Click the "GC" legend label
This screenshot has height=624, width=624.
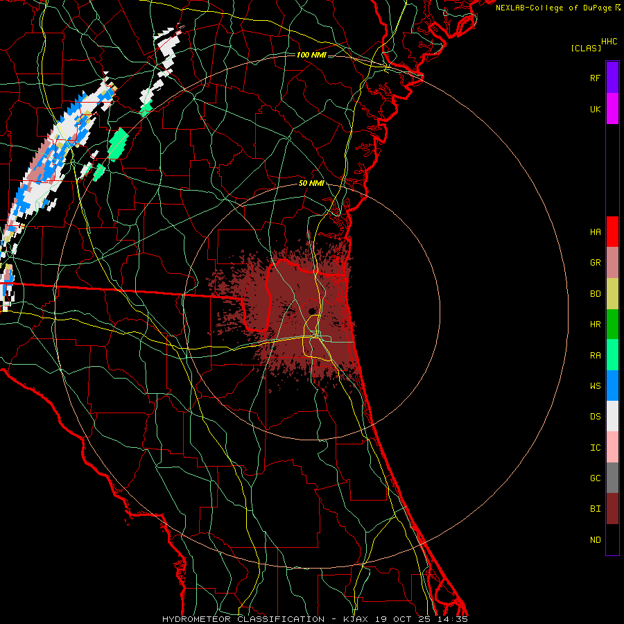point(595,478)
